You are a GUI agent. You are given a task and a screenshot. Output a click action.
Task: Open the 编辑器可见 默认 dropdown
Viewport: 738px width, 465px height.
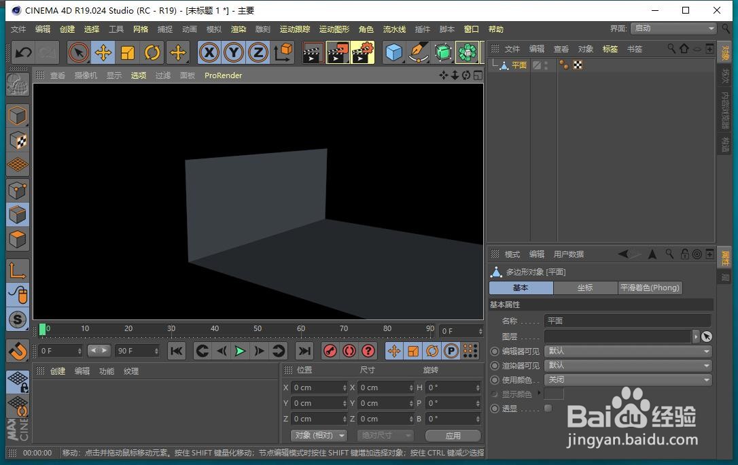tap(628, 351)
